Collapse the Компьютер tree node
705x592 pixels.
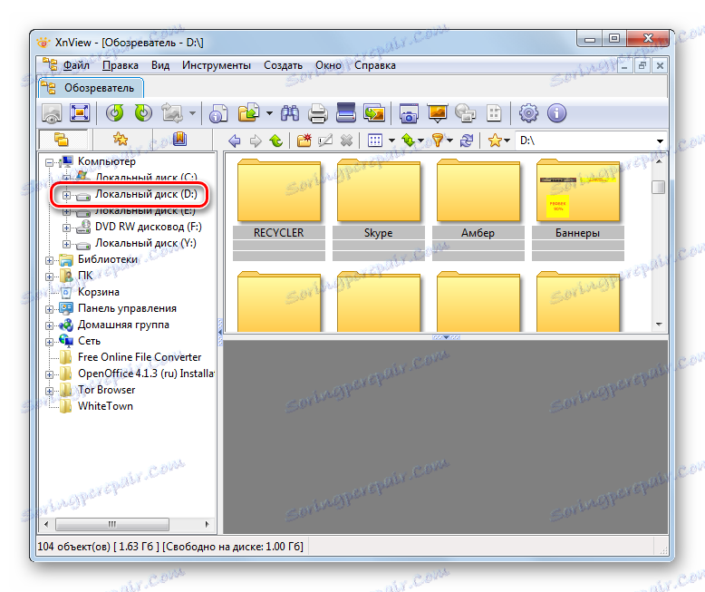pyautogui.click(x=50, y=163)
